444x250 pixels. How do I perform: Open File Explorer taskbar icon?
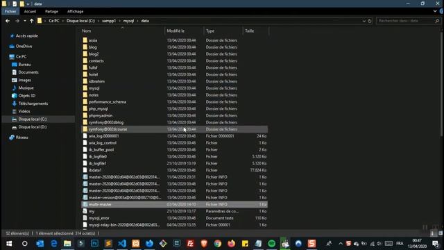(x=67, y=244)
